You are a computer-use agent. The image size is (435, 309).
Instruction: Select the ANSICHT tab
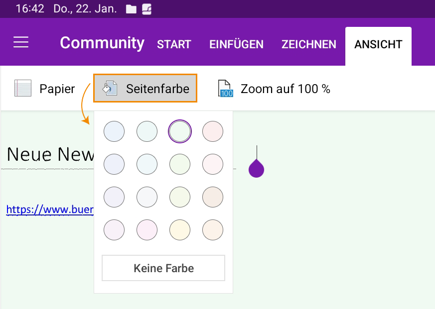pyautogui.click(x=378, y=44)
